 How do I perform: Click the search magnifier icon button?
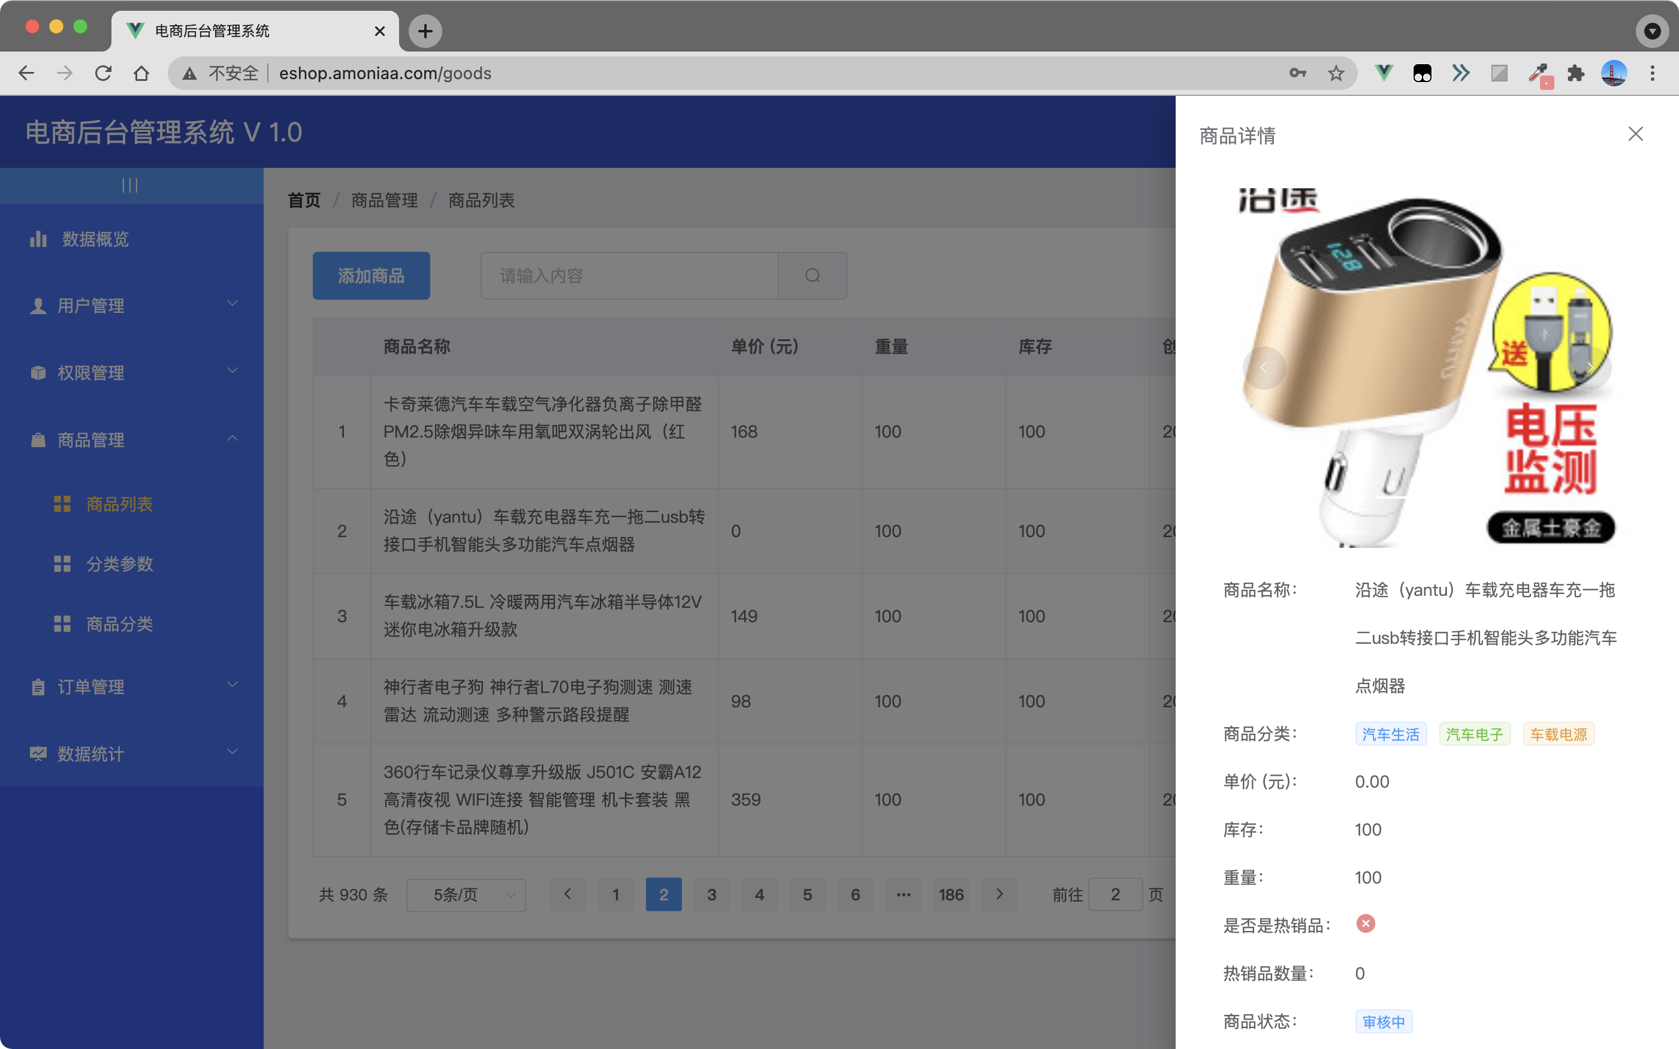[812, 276]
